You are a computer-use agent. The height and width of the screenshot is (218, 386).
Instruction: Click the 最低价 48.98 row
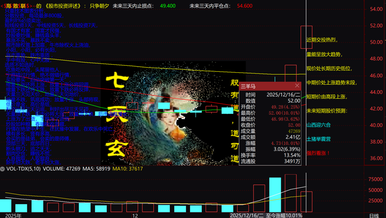270,119
